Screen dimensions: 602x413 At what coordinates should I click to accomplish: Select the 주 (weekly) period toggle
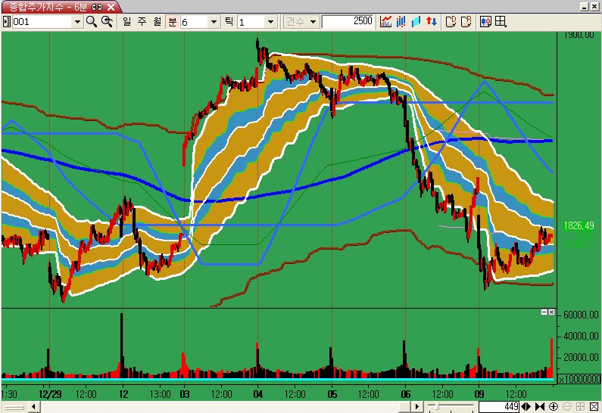[141, 21]
